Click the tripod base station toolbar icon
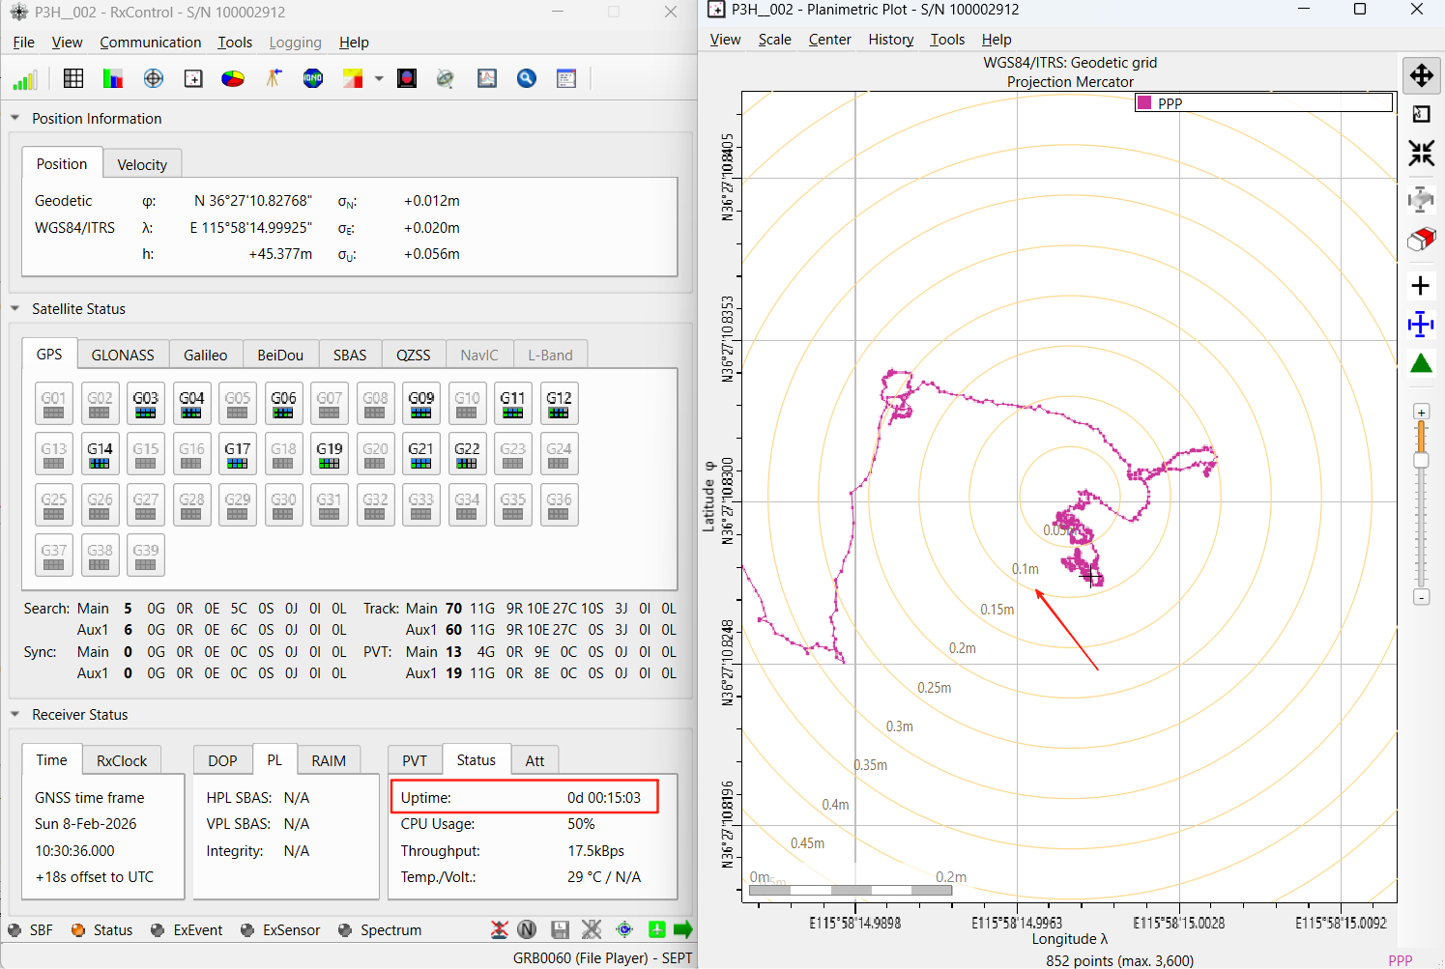1445x969 pixels. click(274, 79)
